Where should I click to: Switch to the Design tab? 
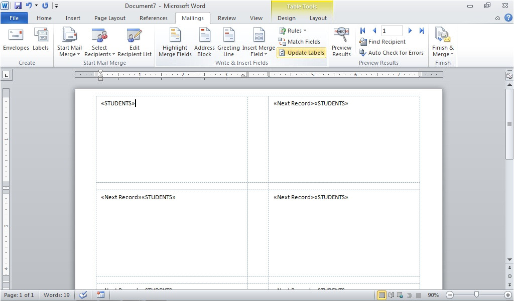(286, 18)
